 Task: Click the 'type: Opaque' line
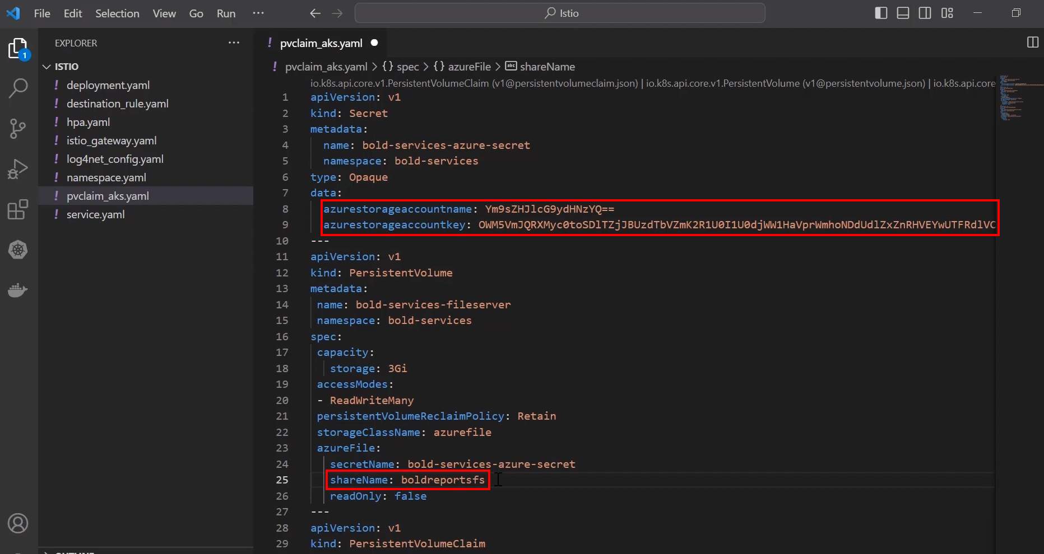[349, 177]
